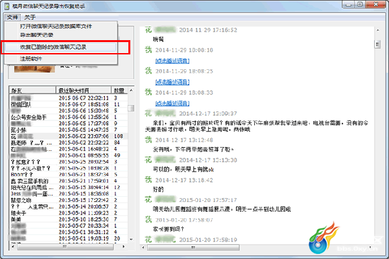The width and height of the screenshot is (389, 259).
Task: Select 美美 row in friend list
Action: click(69, 220)
